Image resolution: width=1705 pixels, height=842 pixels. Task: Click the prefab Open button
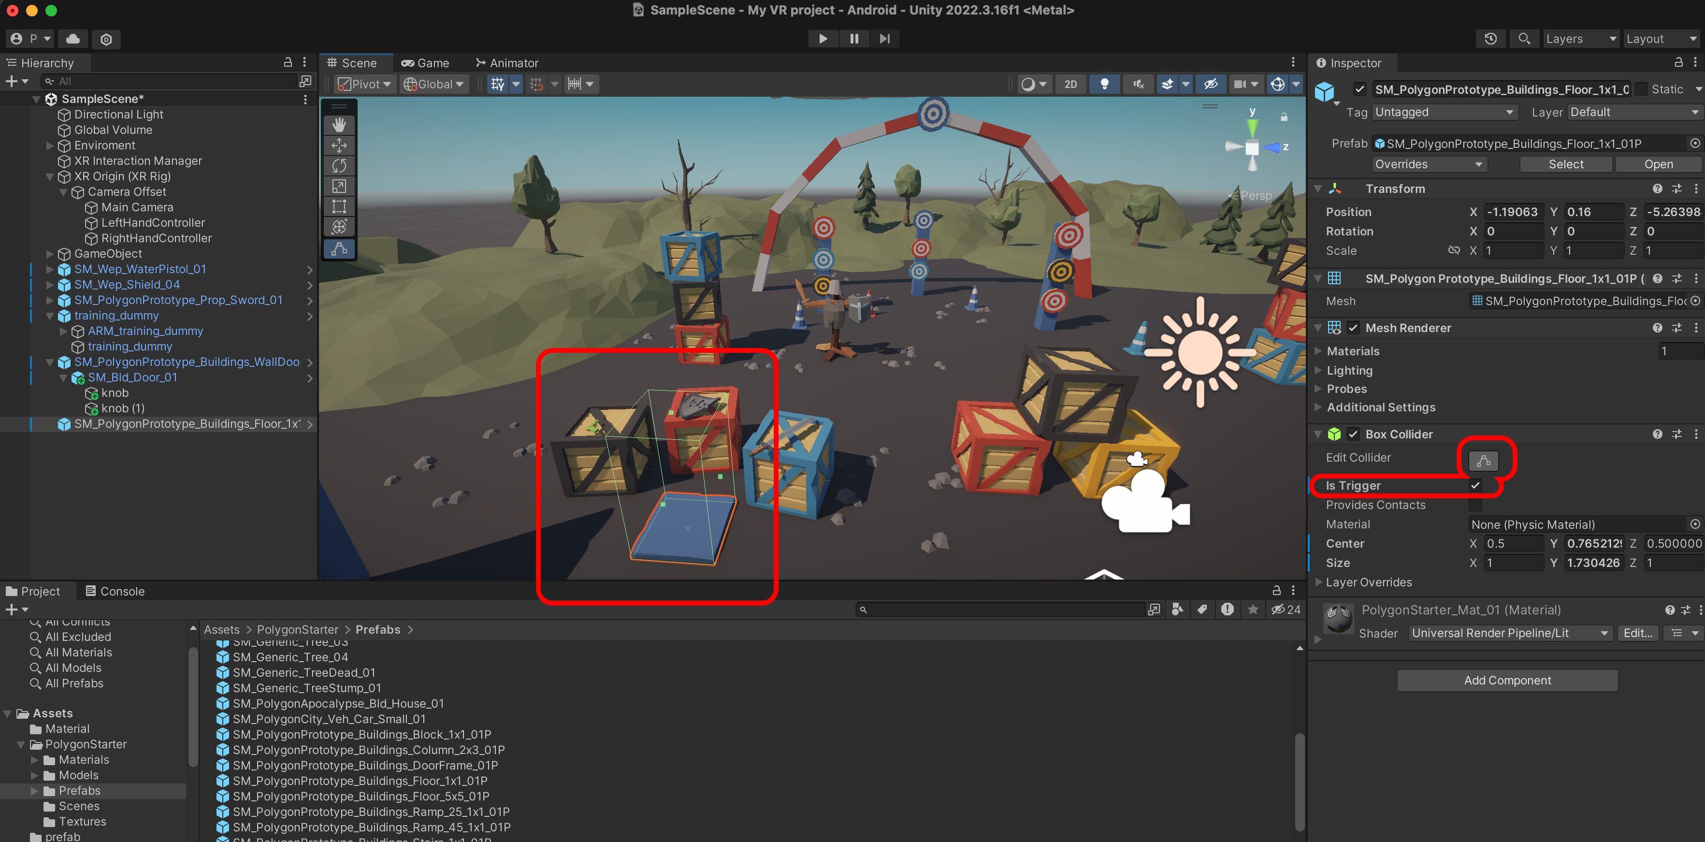(x=1658, y=164)
